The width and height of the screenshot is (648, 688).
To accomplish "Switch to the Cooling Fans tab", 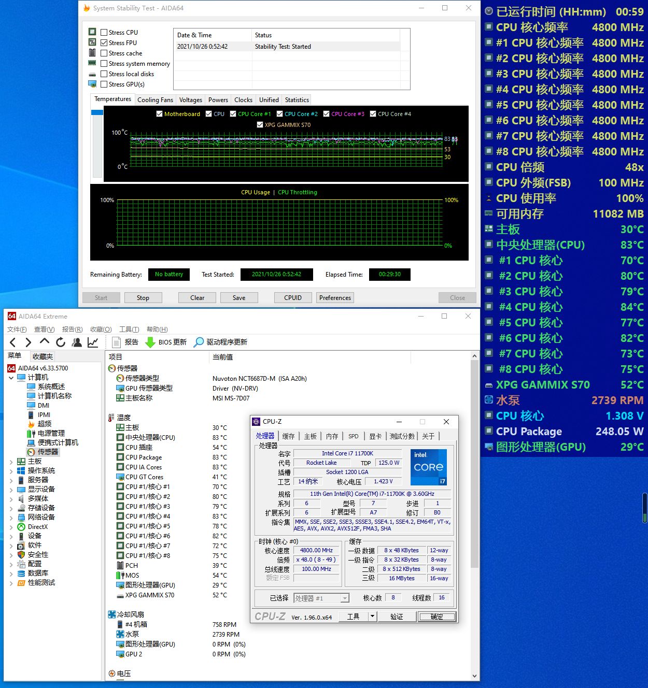I will tap(155, 100).
